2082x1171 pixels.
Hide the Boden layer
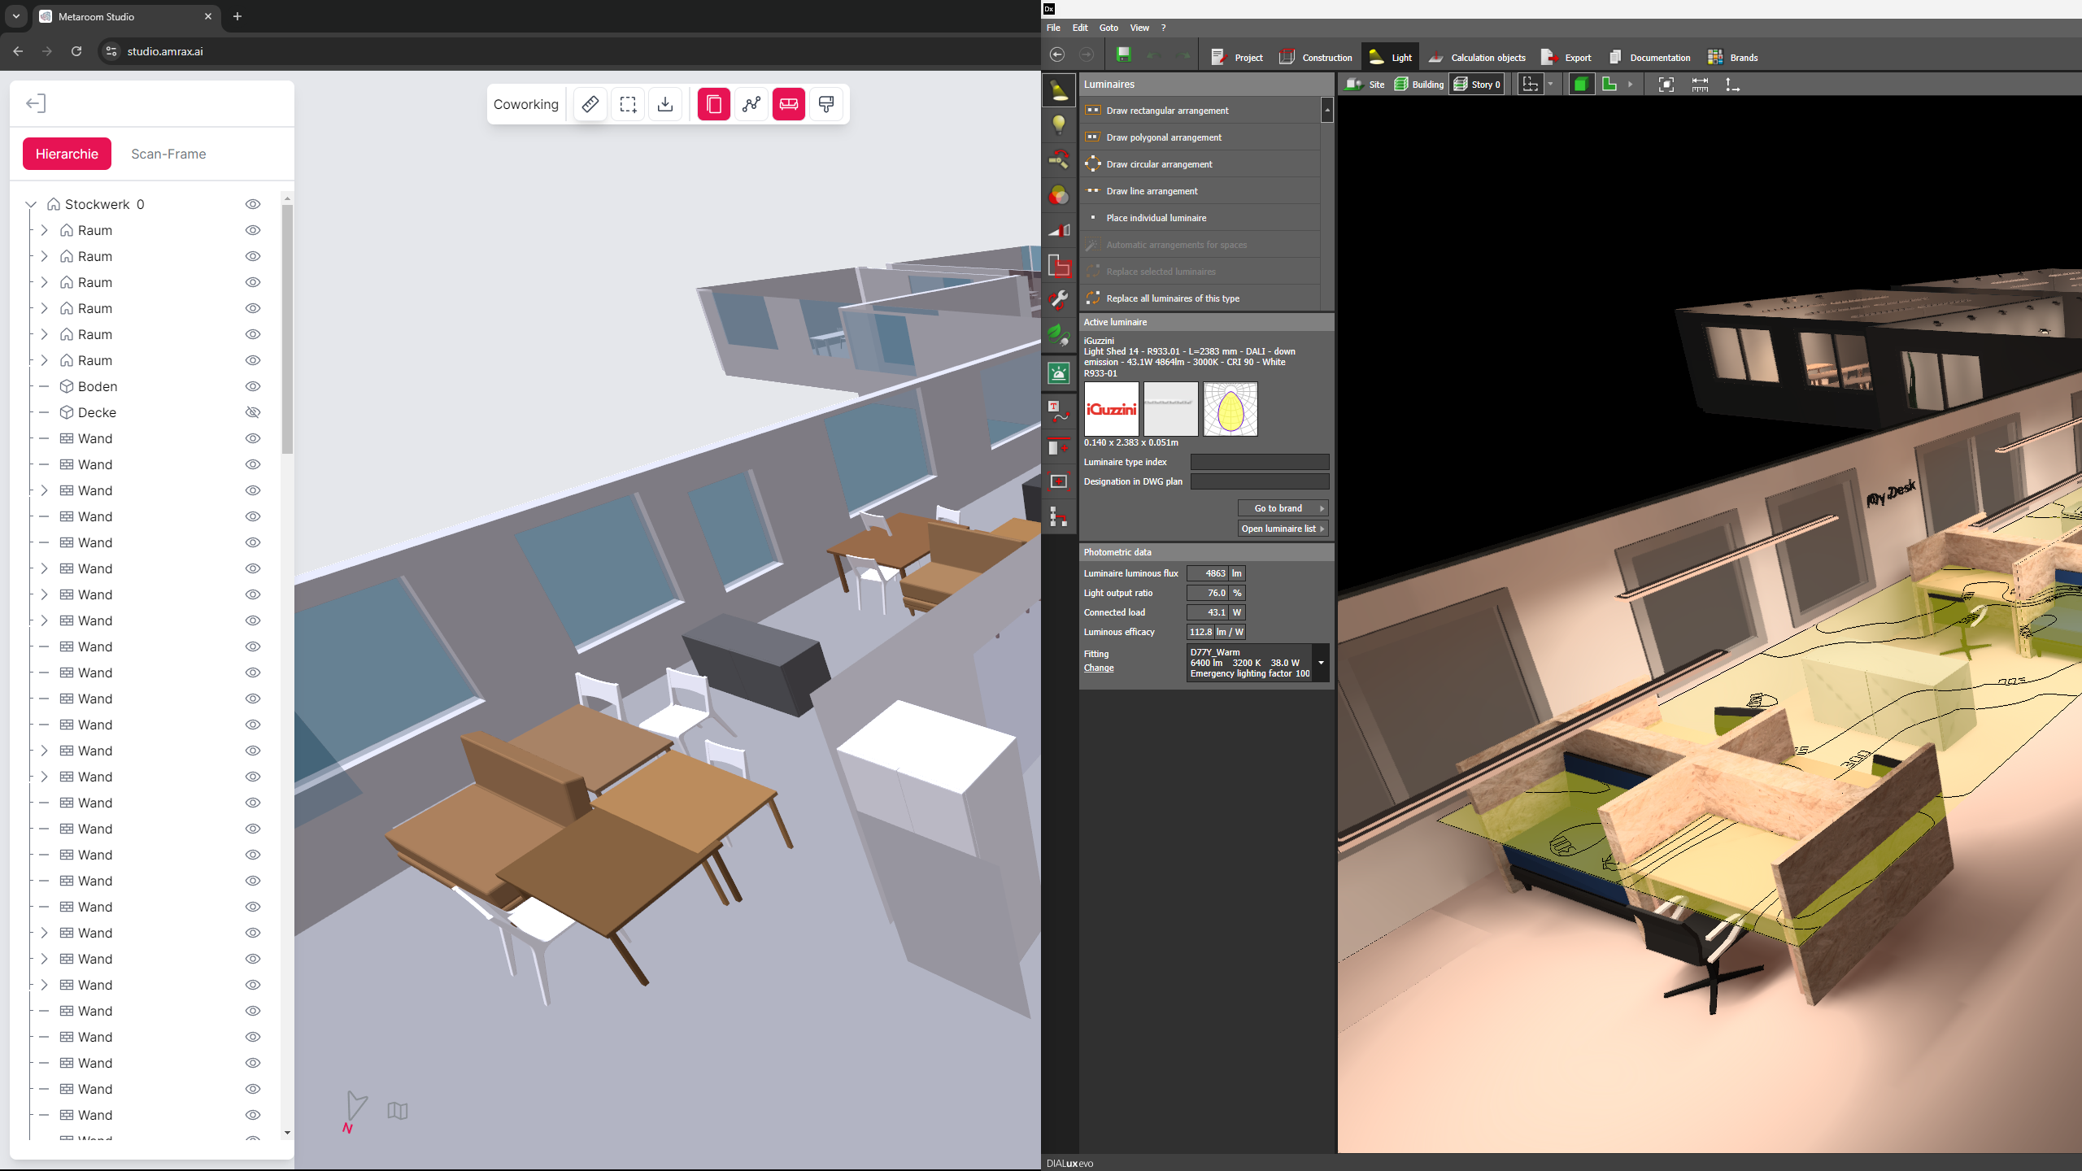[x=253, y=386]
